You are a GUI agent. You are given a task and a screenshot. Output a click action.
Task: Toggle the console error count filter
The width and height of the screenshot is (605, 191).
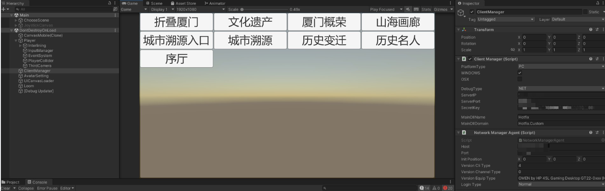point(447,188)
